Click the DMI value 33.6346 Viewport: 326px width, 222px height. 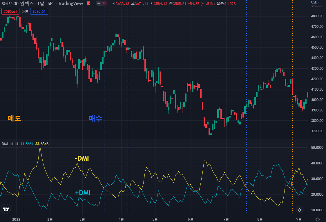click(42, 144)
